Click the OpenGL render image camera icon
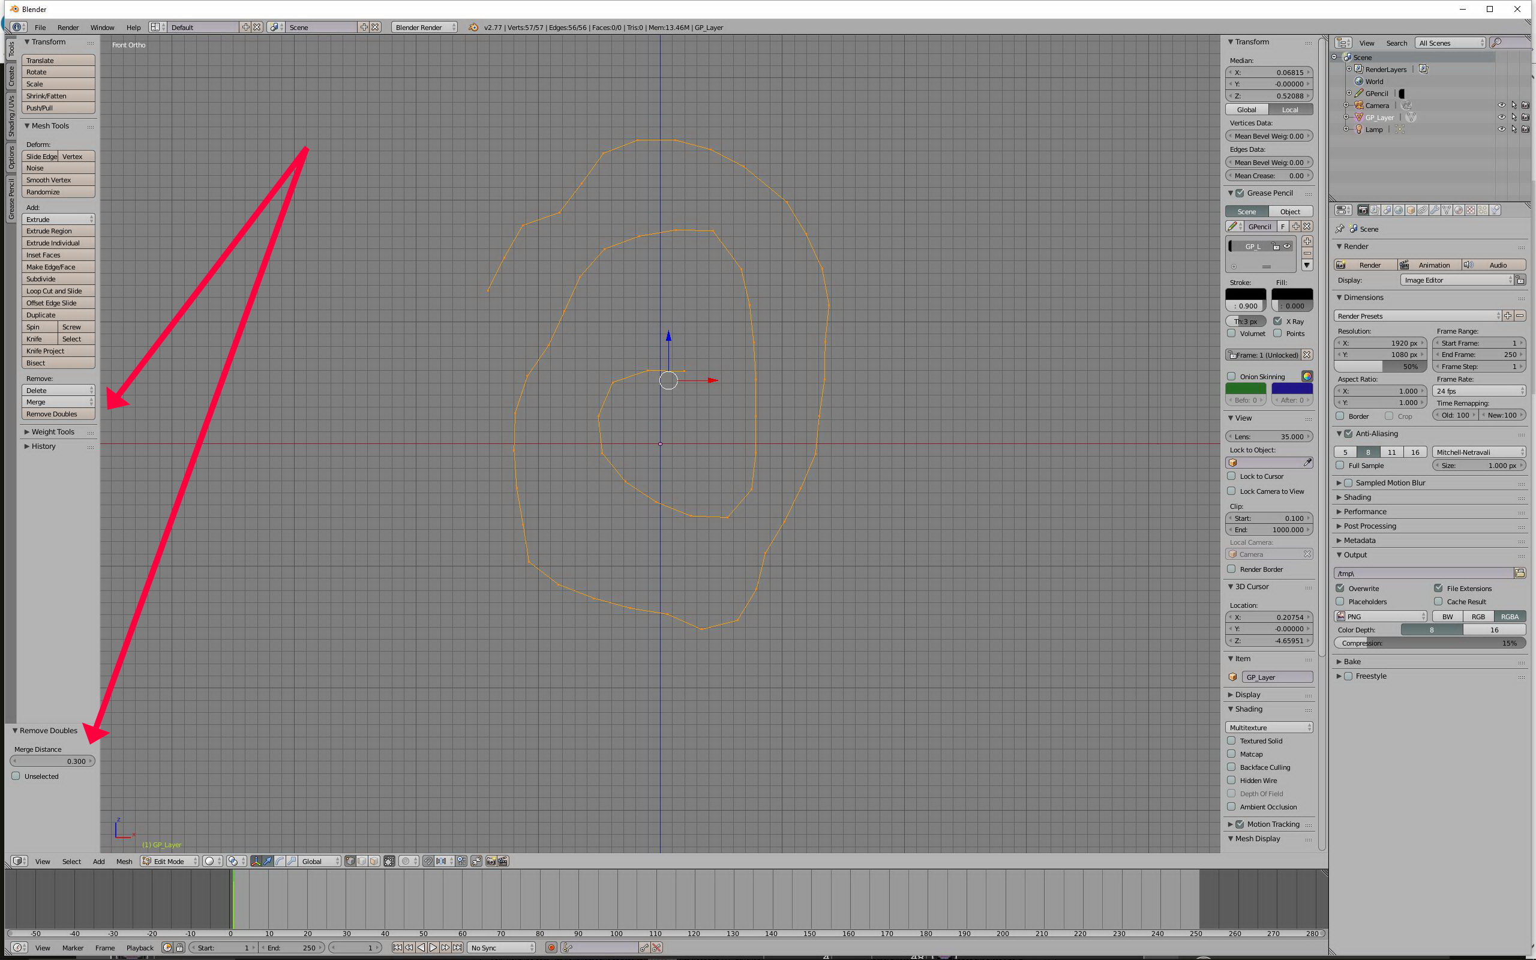1536x960 pixels. [491, 862]
